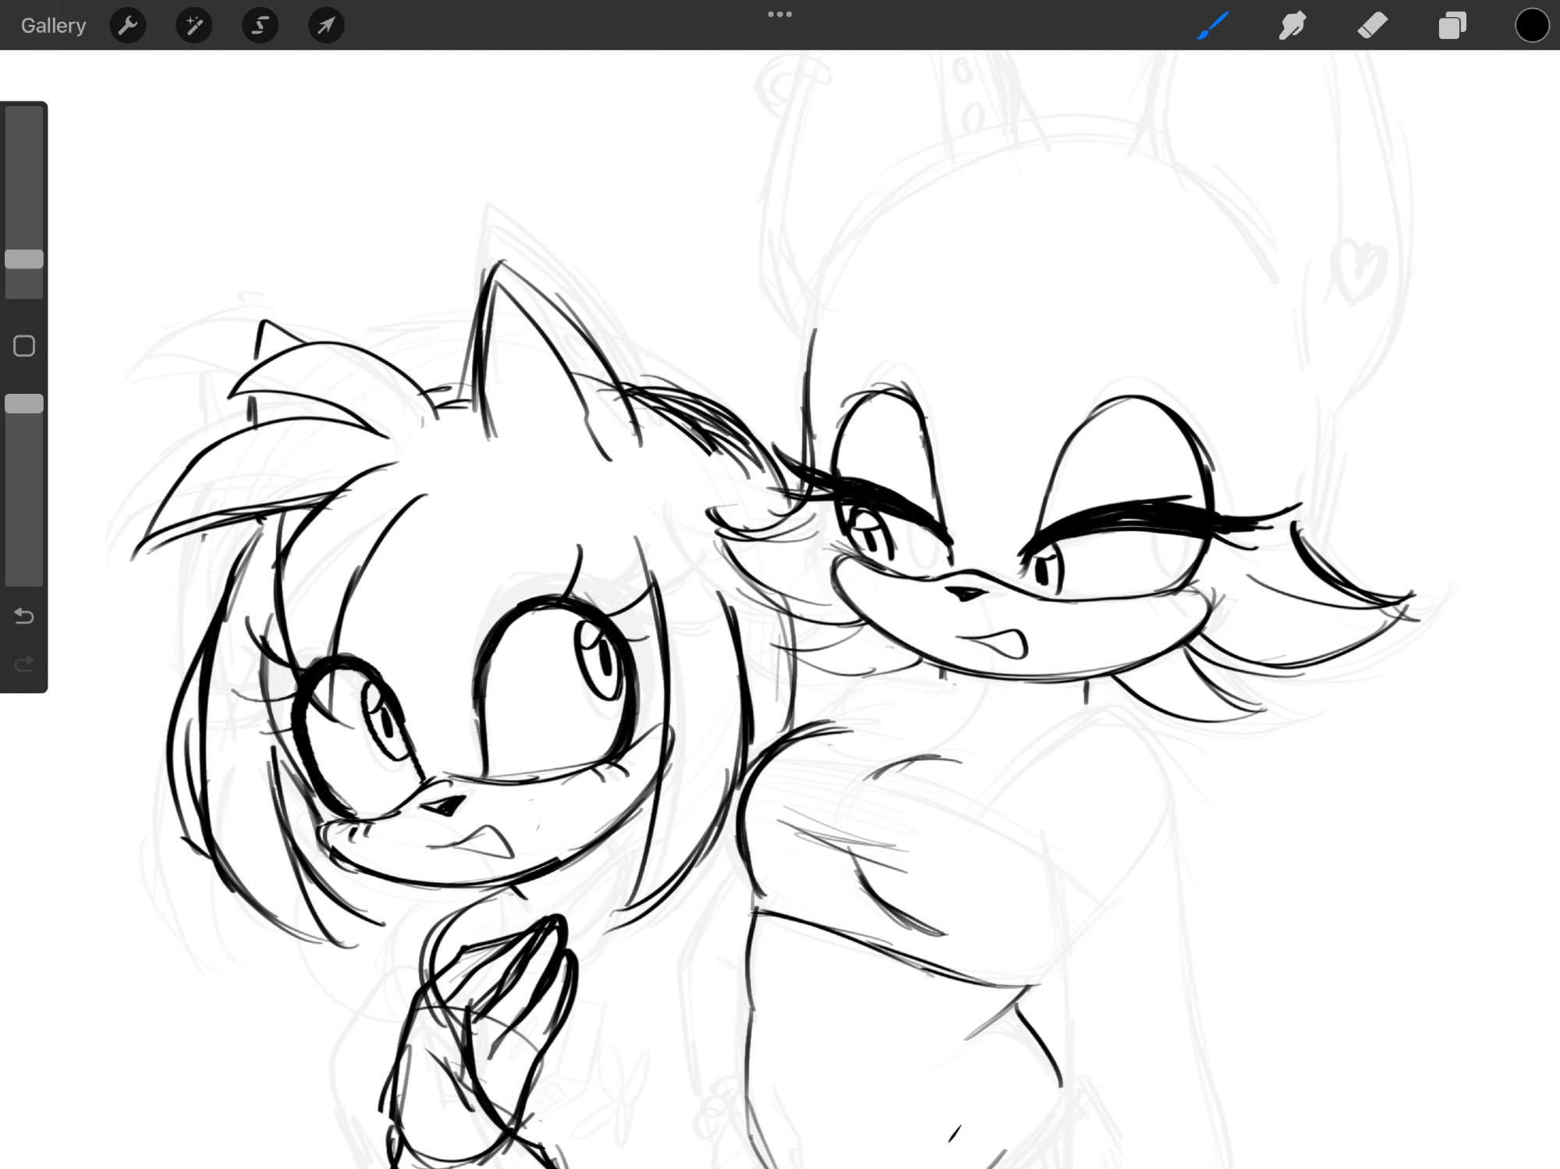
Task: Select the Smudge finger tool
Action: [x=1292, y=26]
